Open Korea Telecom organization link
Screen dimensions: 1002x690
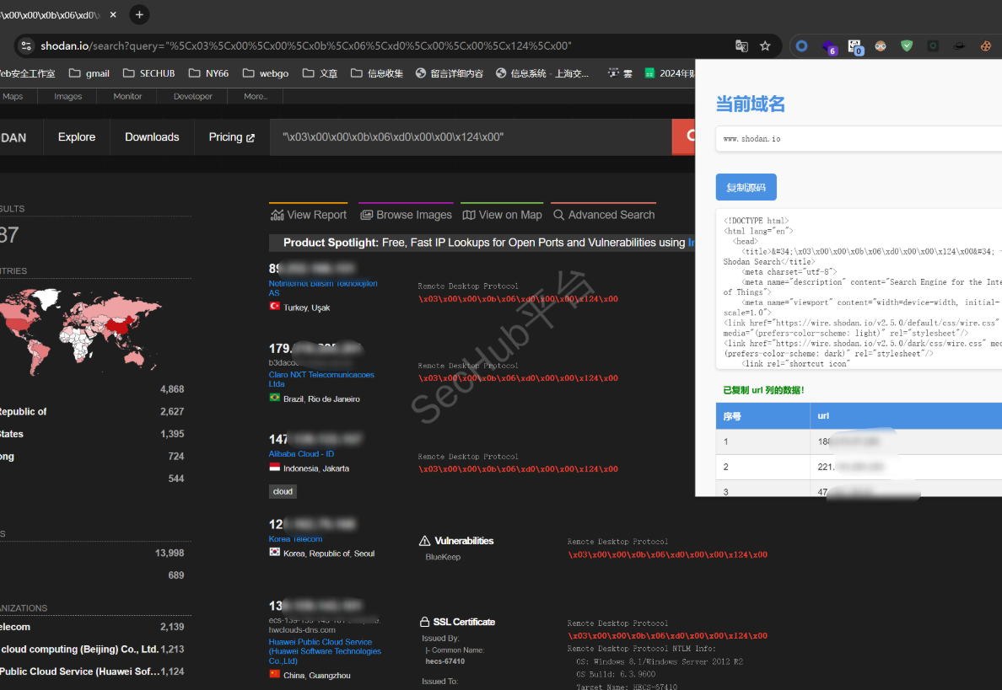click(x=295, y=538)
